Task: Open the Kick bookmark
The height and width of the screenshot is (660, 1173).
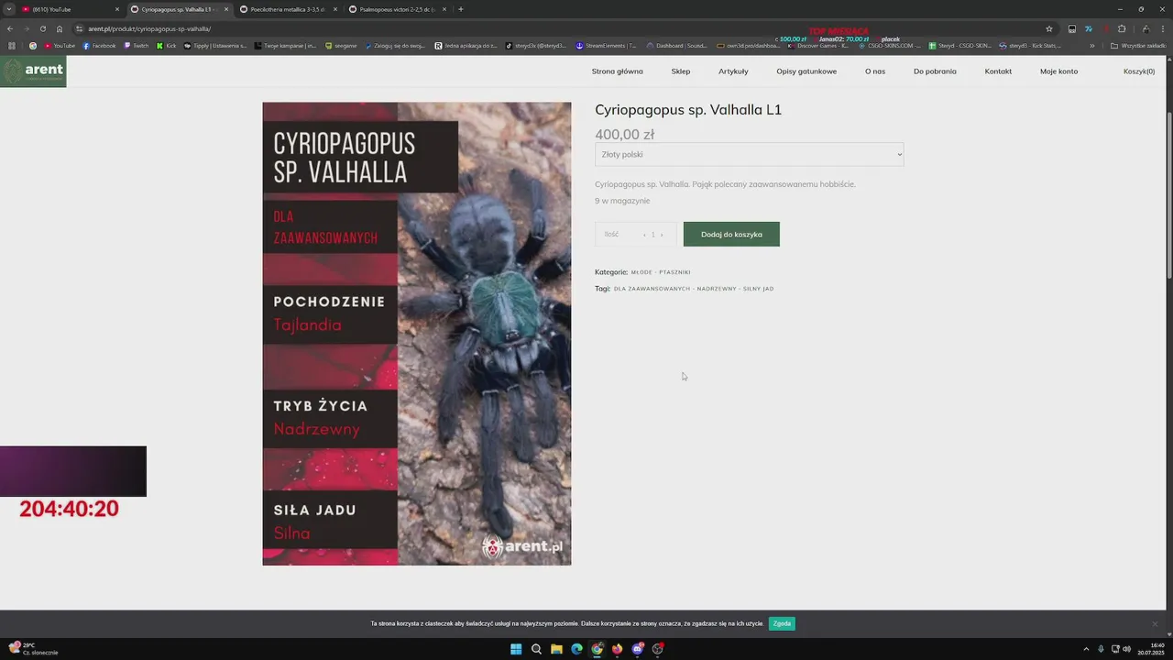Action: tap(167, 45)
